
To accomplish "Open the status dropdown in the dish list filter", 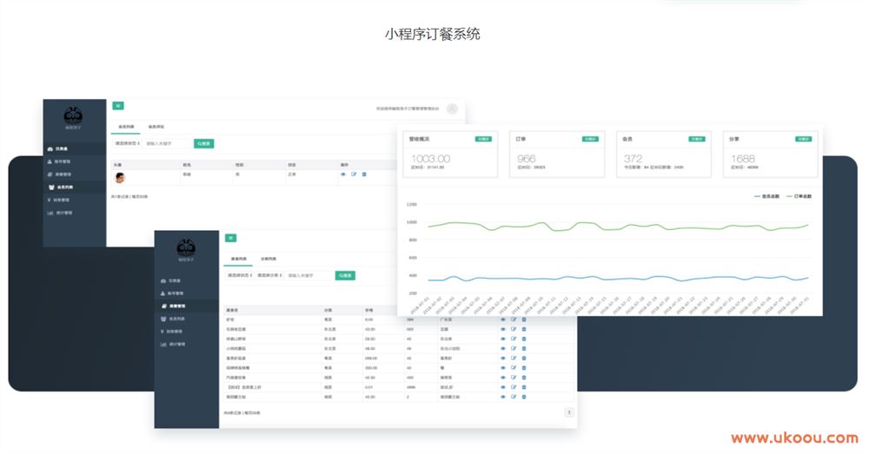I will click(x=239, y=275).
